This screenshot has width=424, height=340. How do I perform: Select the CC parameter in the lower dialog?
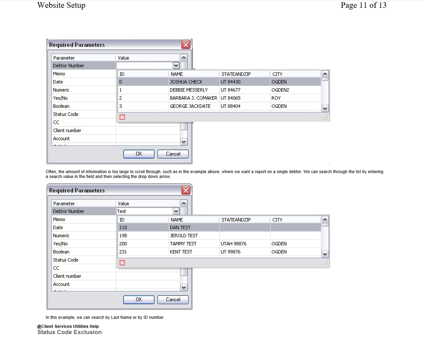[x=84, y=268]
